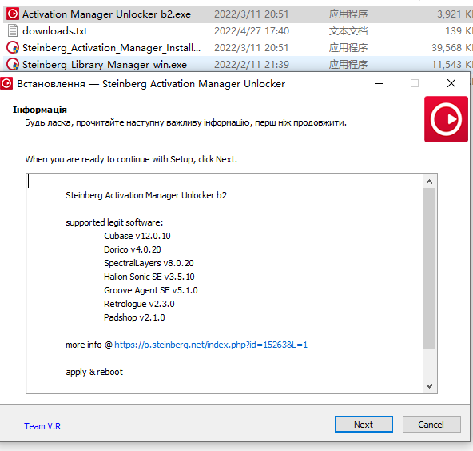473x451 pixels.
Task: Click the Activation Manager Unlocker b2.exe file icon
Action: point(13,14)
